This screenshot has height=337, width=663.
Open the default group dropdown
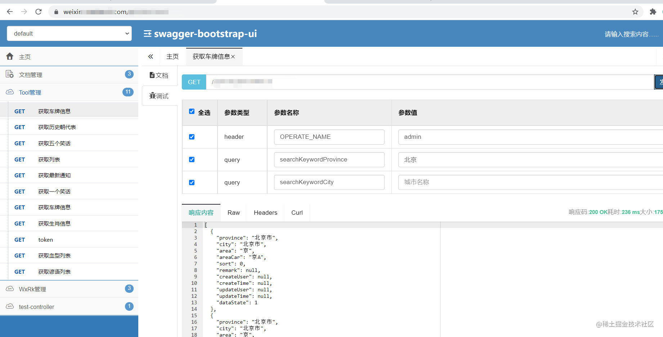pyautogui.click(x=69, y=33)
